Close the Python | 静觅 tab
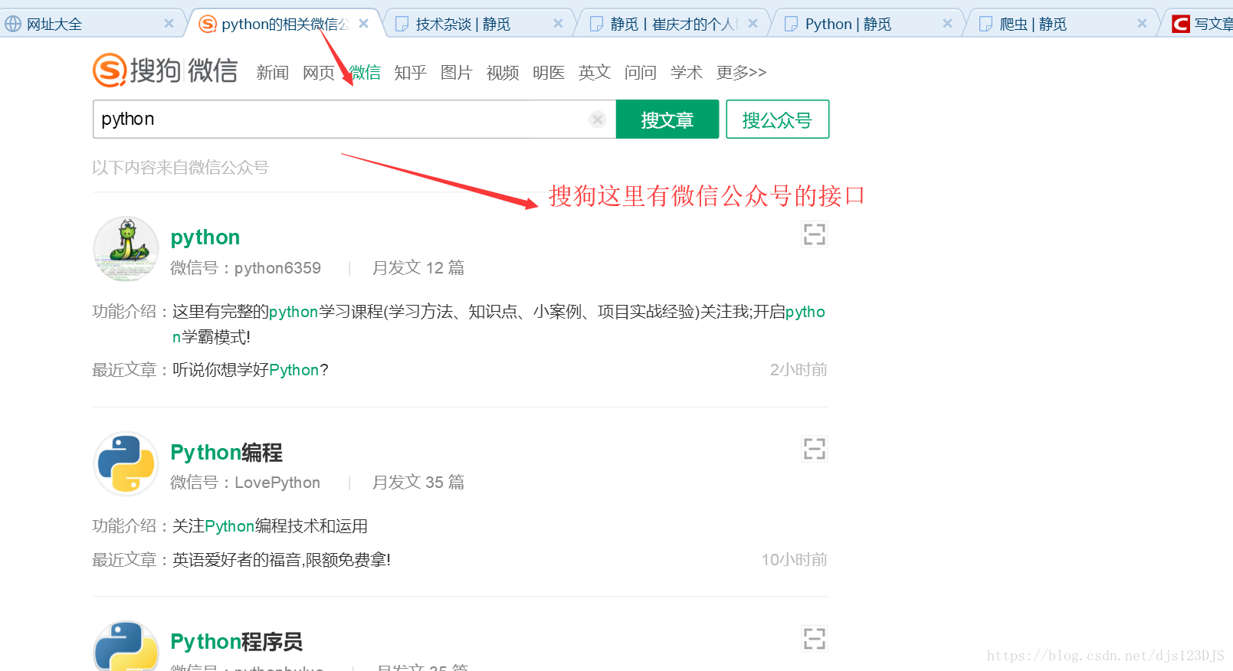The image size is (1233, 671). tap(947, 24)
